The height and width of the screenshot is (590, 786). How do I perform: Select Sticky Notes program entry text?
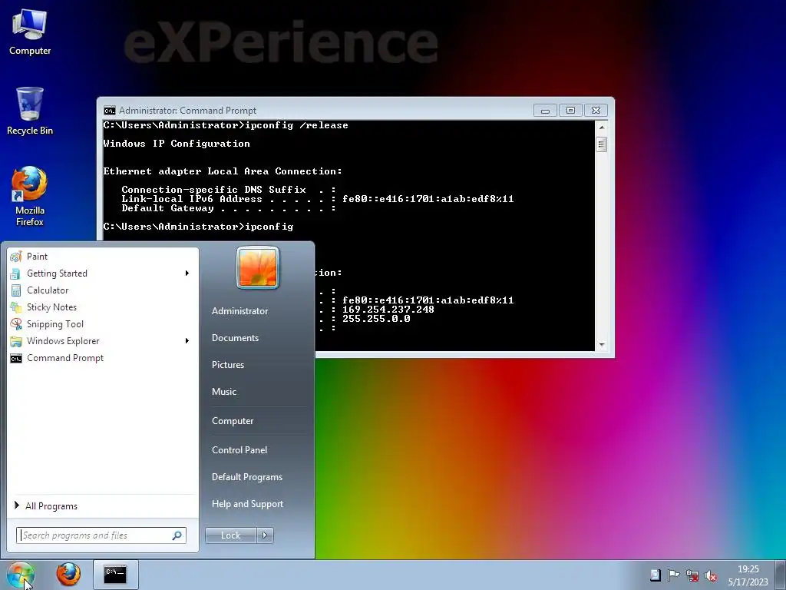coord(51,307)
